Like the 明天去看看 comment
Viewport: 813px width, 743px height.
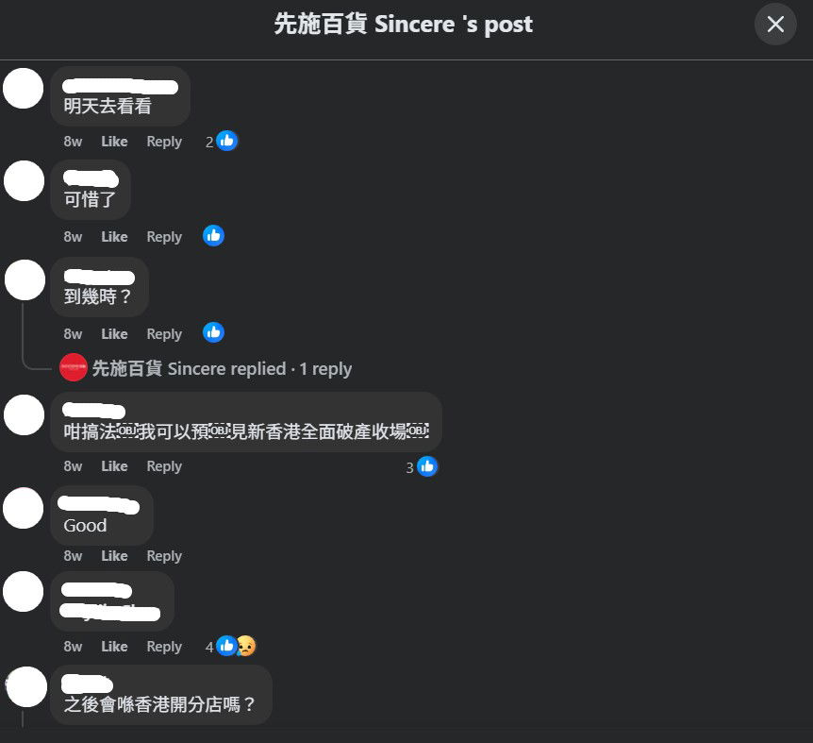point(114,142)
